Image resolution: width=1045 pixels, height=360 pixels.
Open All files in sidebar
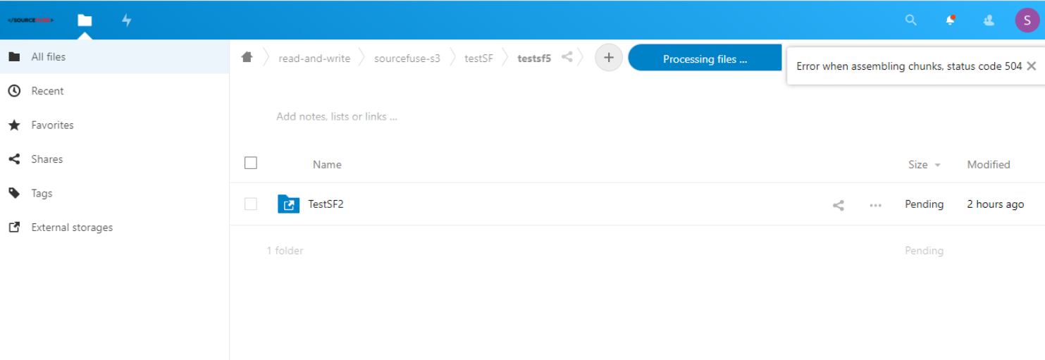115,57
